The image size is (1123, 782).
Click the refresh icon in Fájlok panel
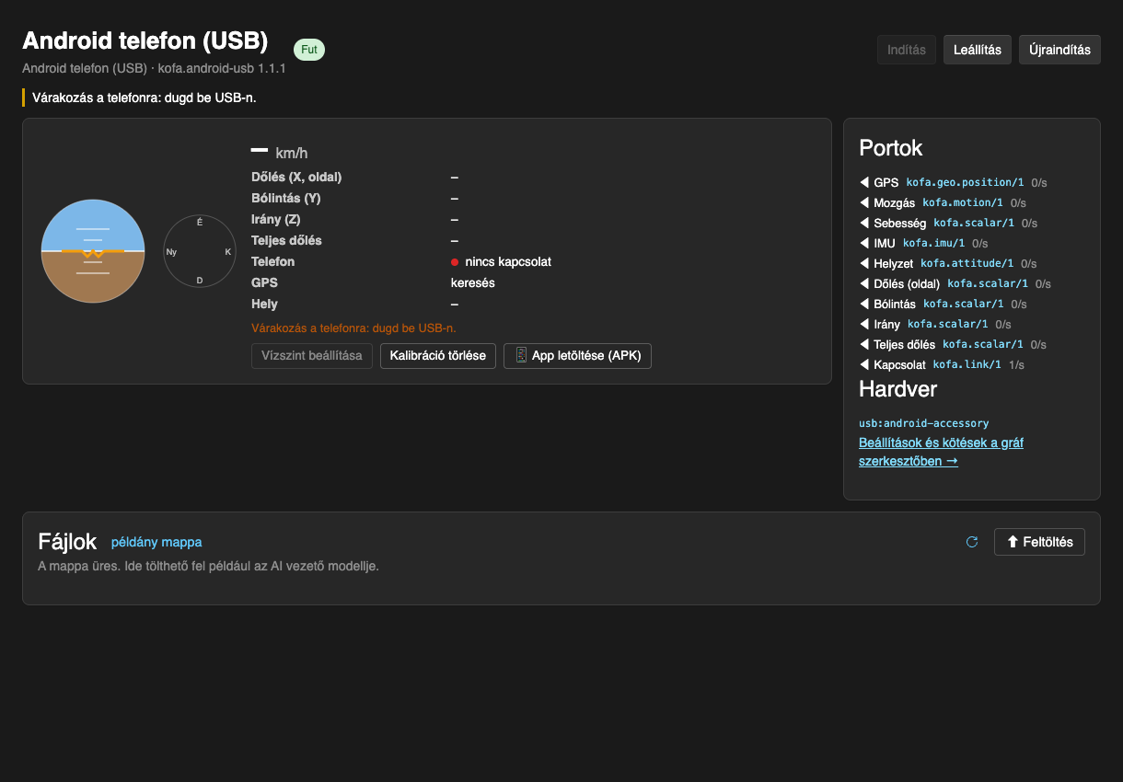pyautogui.click(x=972, y=542)
